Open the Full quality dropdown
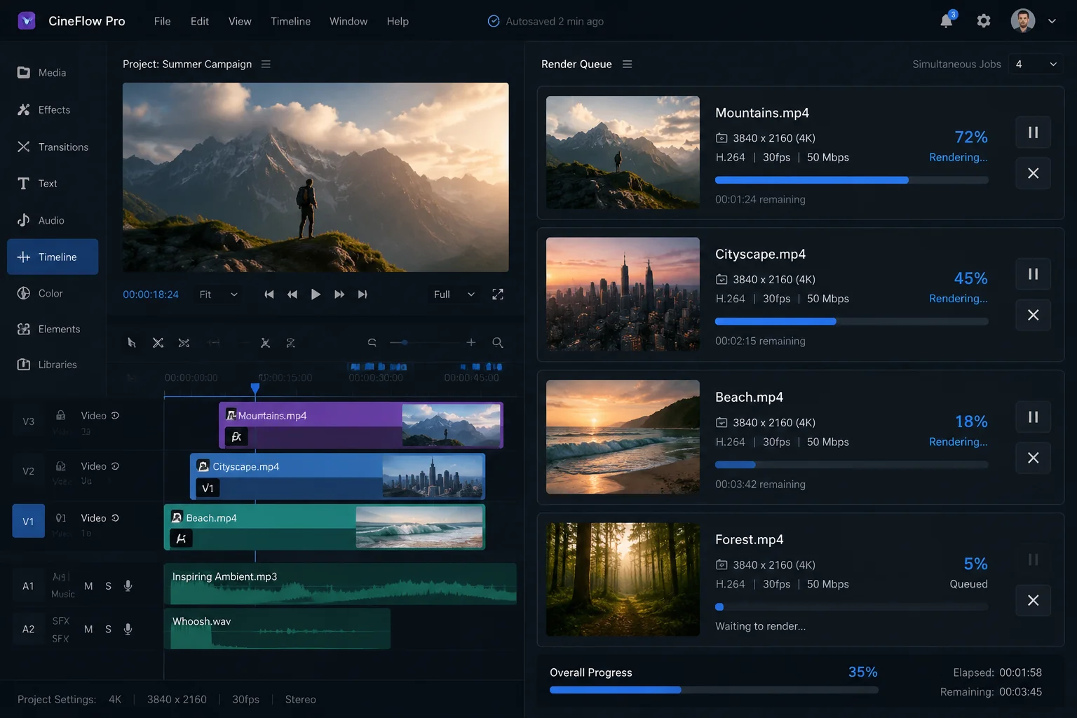This screenshot has height=718, width=1077. click(454, 294)
